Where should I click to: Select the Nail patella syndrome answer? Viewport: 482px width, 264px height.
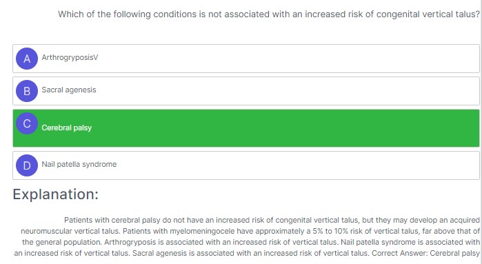79,164
